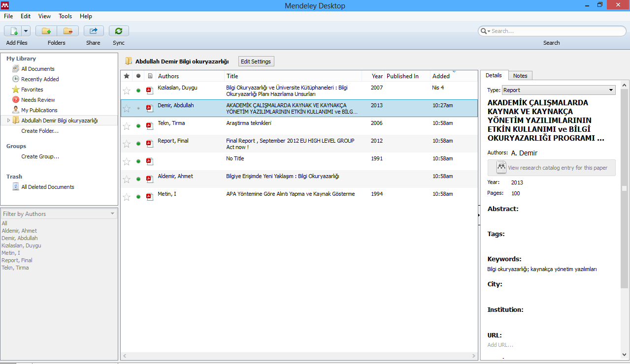The width and height of the screenshot is (630, 364).
Task: Click the Share toolbar icon
Action: [x=94, y=31]
